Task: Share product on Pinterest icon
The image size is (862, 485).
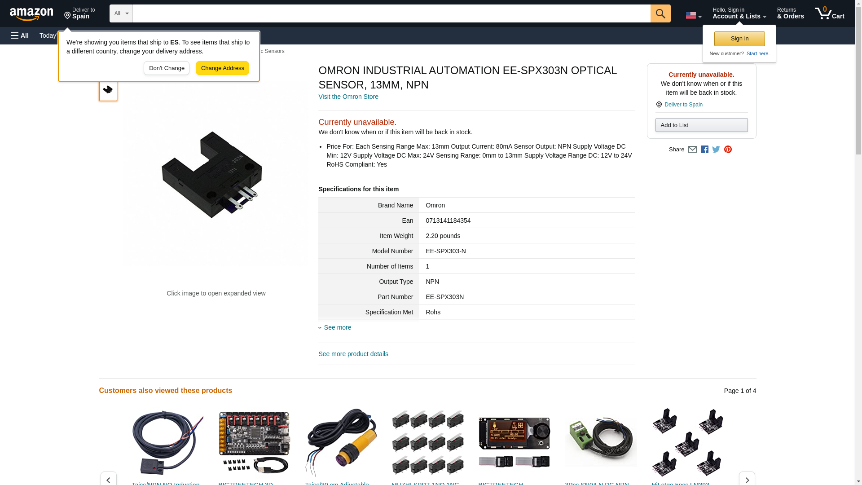Action: tap(728, 150)
